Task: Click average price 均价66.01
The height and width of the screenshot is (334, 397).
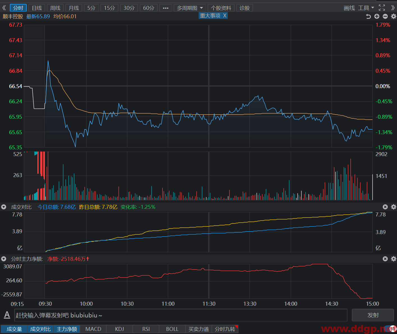Action: 65,16
